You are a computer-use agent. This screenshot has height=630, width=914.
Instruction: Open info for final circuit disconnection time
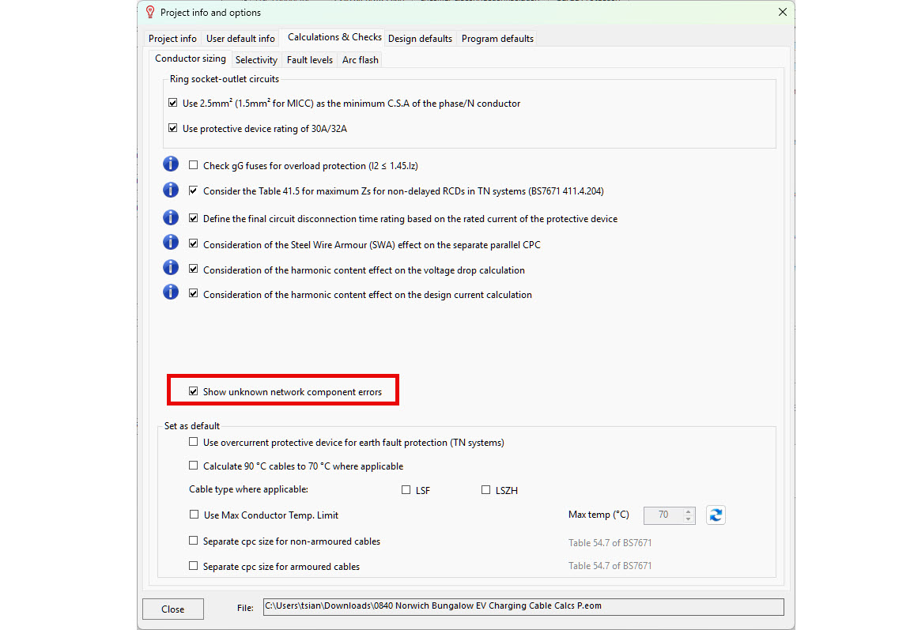click(x=171, y=218)
